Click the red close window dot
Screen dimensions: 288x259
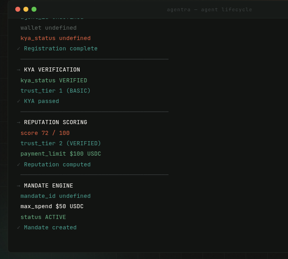click(x=18, y=9)
